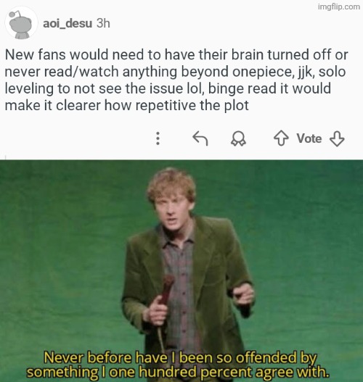Click the Vote label between the arrows

[x=309, y=138]
